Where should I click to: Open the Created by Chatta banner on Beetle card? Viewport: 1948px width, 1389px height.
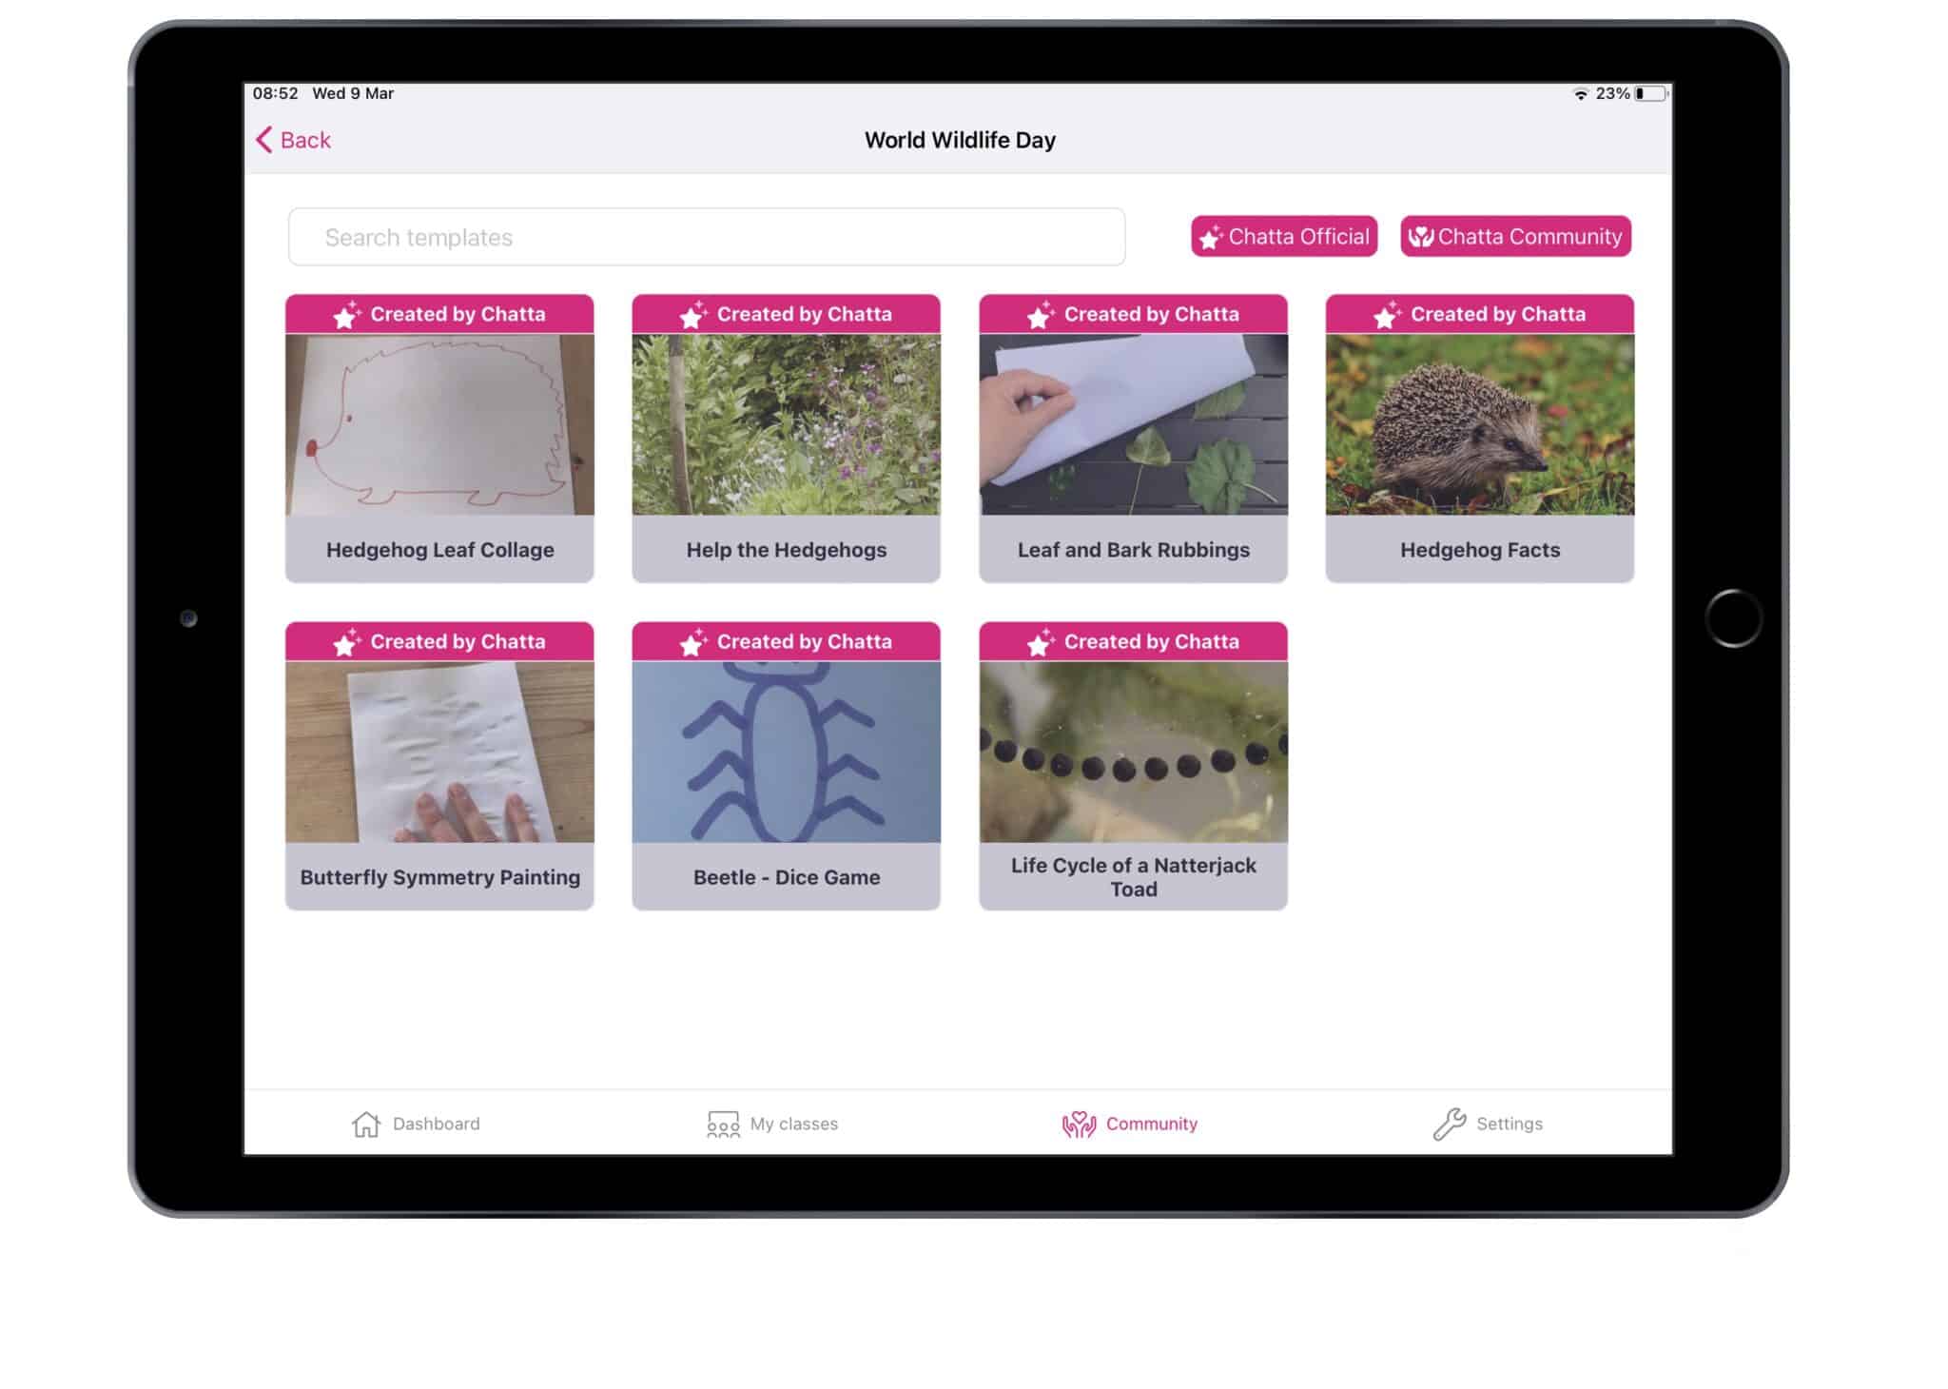[x=786, y=642]
